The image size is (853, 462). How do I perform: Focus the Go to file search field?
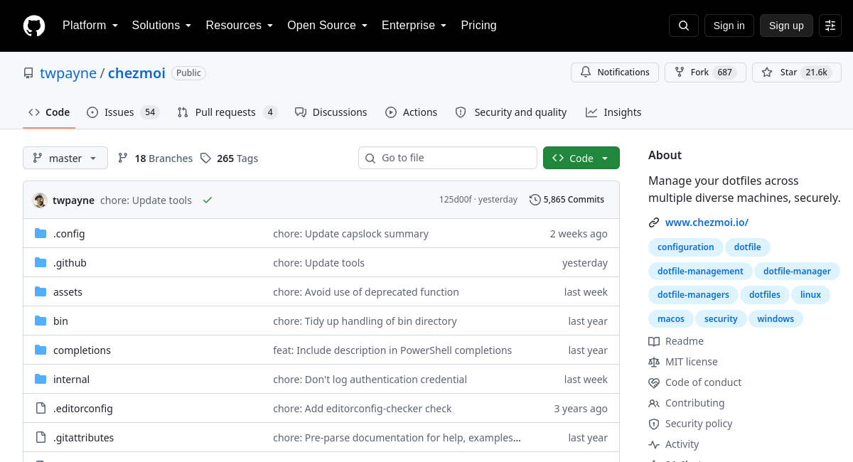pos(448,158)
